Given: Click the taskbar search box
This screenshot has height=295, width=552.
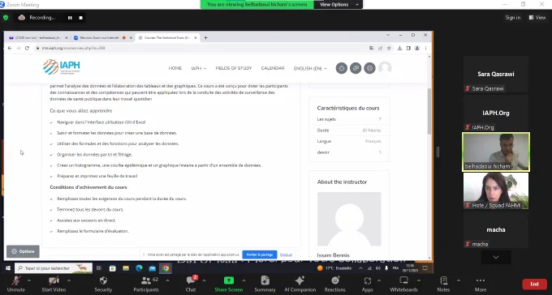Looking at the screenshot, I should pyautogui.click(x=53, y=268).
